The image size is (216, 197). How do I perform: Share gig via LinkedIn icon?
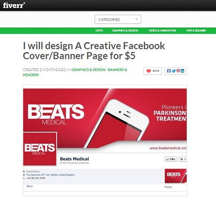(182, 71)
